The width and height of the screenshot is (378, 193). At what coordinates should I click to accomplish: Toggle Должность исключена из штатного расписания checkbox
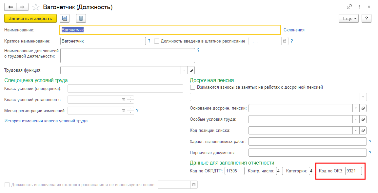(x=7, y=185)
